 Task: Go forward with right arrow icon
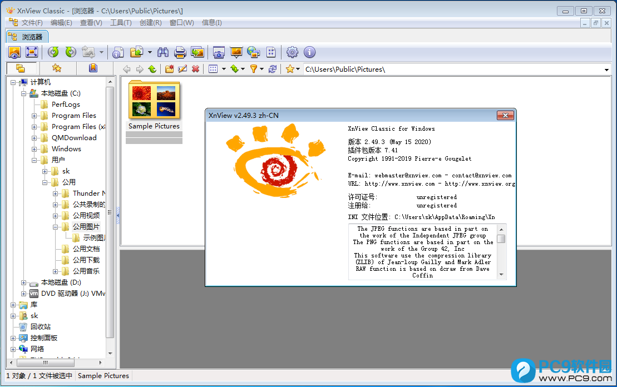click(140, 69)
